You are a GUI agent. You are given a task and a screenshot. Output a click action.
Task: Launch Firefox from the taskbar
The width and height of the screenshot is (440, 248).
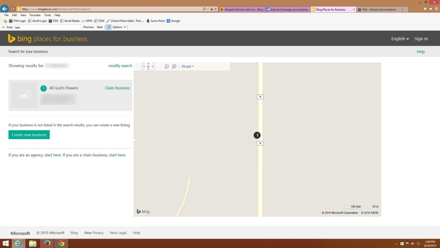[x=47, y=244]
